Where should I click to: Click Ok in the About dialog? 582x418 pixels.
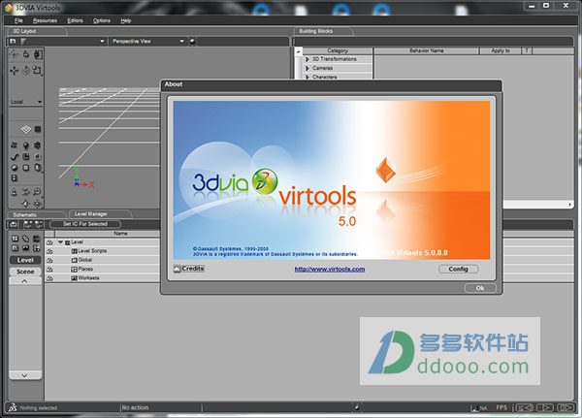[x=480, y=288]
